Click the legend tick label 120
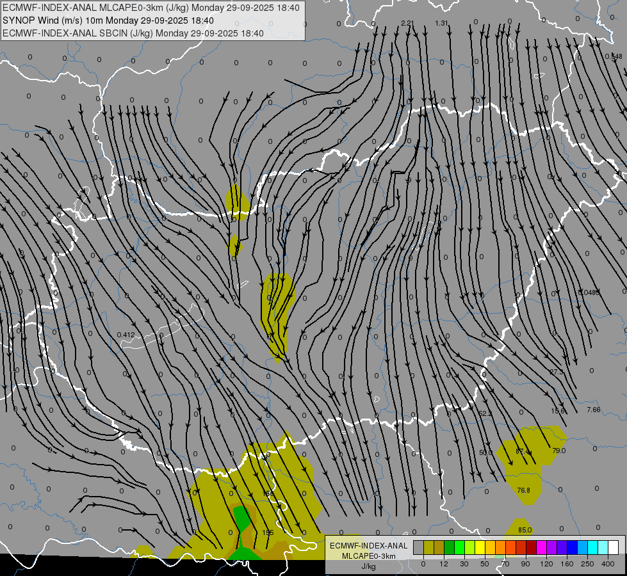627x576 pixels. coord(546,564)
